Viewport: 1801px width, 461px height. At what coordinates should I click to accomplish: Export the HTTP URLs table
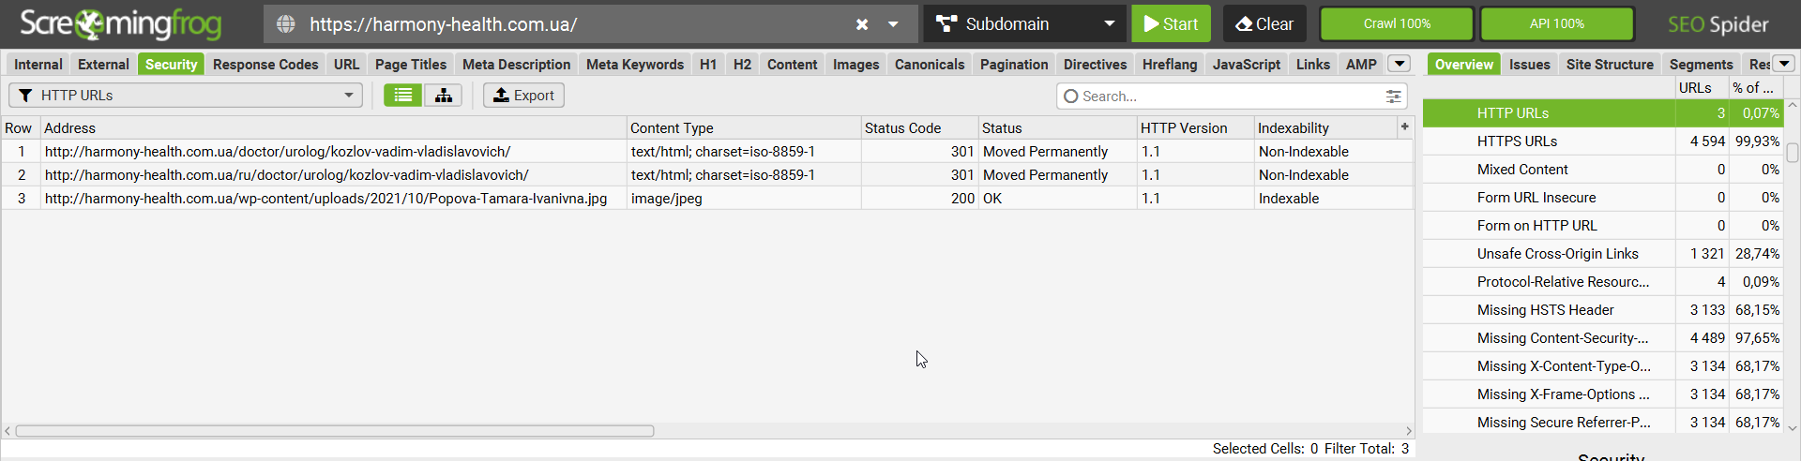click(523, 95)
